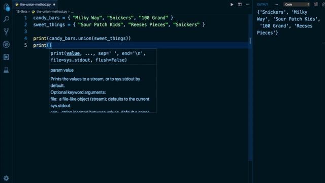Viewport: 325px width, 183px height.
Task: Click line number 2 in the gutter
Action: pyautogui.click(x=26, y=25)
